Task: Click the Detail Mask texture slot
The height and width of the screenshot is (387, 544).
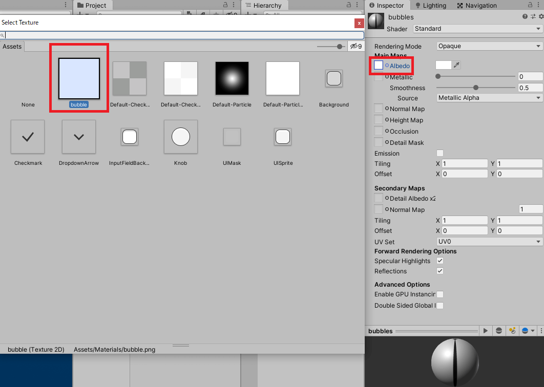Action: click(379, 142)
